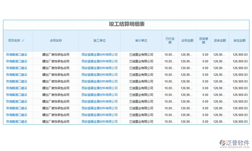Screen dimensions: 252x151
Task: Expand the truncated 10,00... paid amount cell
Action: coord(170,54)
